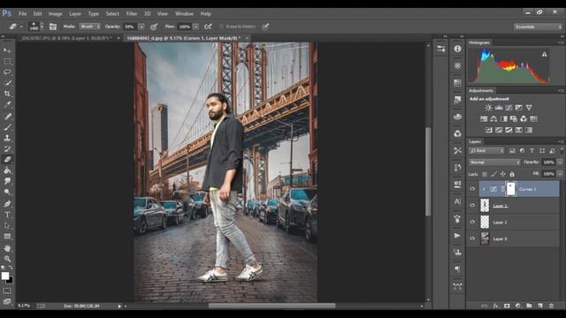The image size is (566, 318).
Task: Select the Rectangular Marquee tool
Action: click(7, 61)
